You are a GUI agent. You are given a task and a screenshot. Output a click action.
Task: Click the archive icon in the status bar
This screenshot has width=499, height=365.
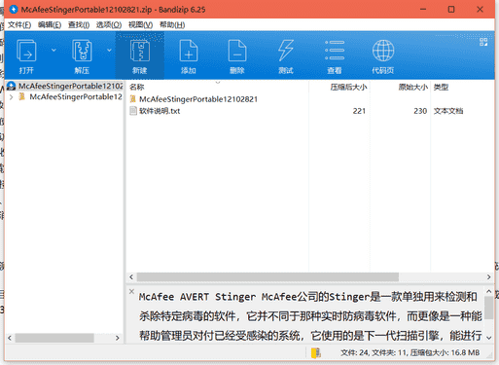pos(316,352)
